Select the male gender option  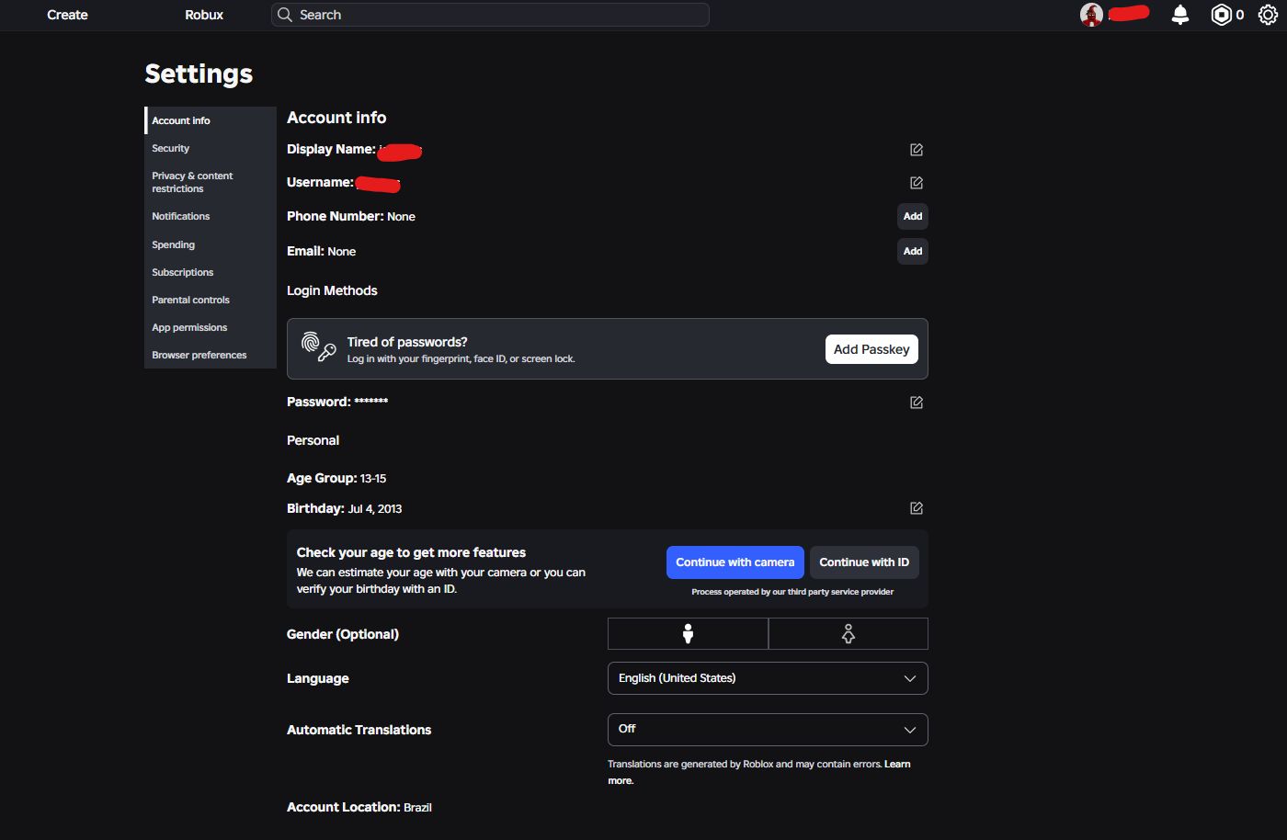[688, 634]
